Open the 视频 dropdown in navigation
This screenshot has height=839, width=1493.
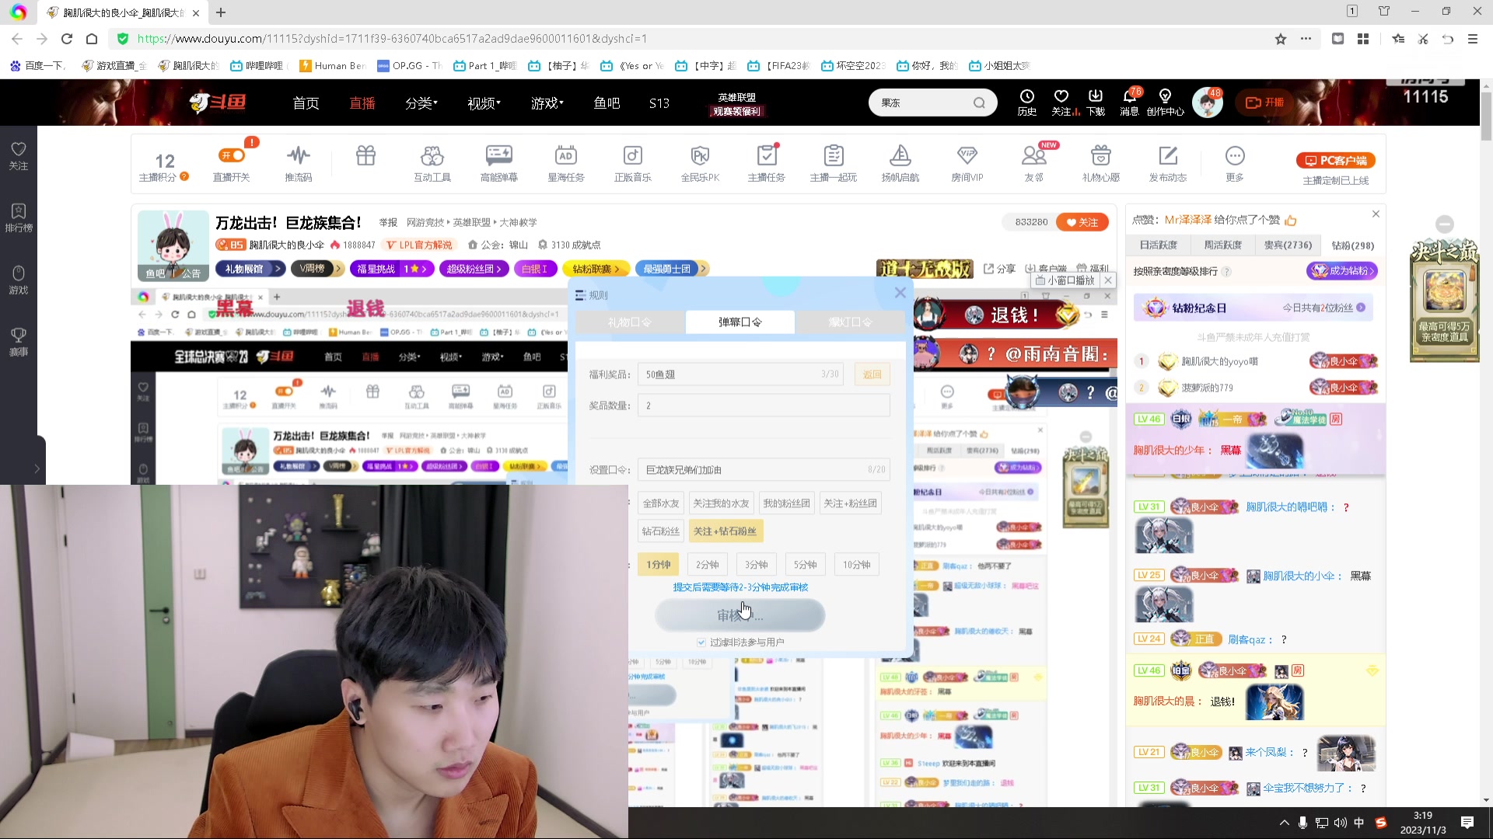click(x=484, y=103)
